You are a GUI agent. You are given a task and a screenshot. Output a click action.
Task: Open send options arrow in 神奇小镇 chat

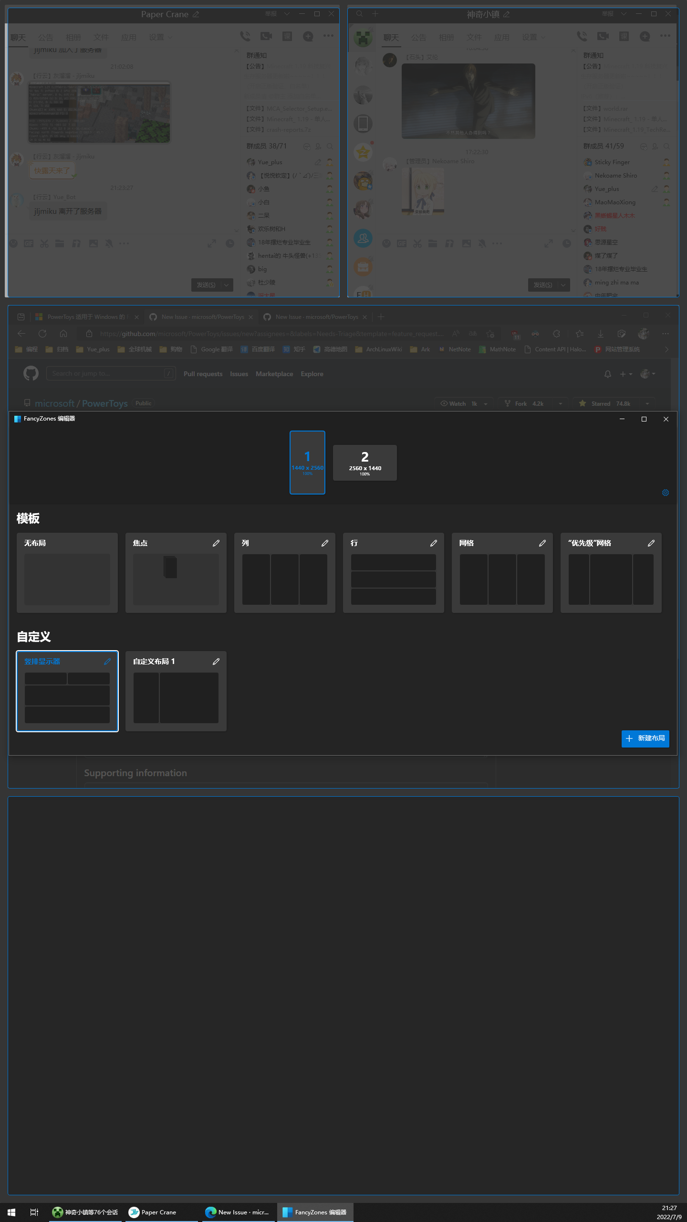(x=563, y=285)
